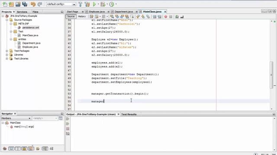Click the Find Selection magnifier icon in editor toolbar
Image resolution: width=277 pixels, height=155 pixels.
pyautogui.click(x=112, y=16)
